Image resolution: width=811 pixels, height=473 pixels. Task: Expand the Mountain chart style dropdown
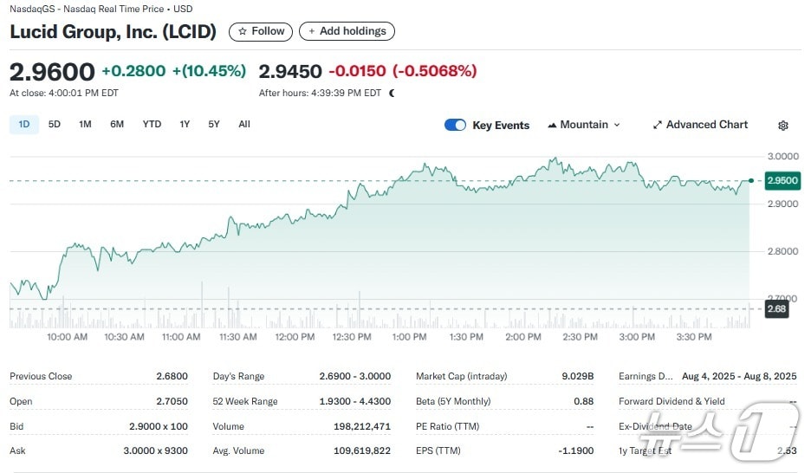(x=616, y=125)
